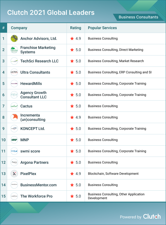Click the rating star for The Workforce Pro

coord(72,196)
